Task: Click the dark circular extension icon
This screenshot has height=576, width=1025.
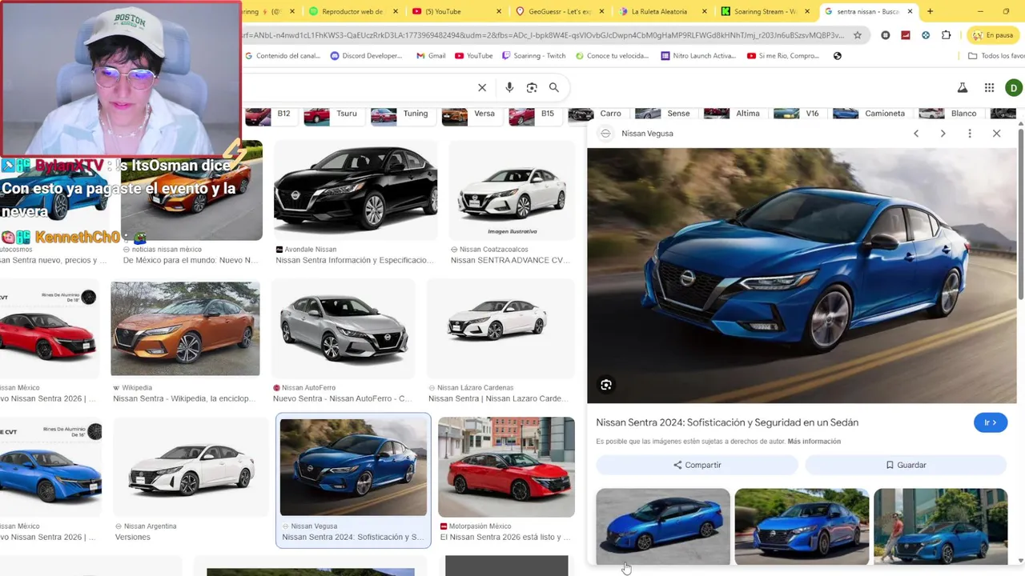Action: click(x=886, y=35)
